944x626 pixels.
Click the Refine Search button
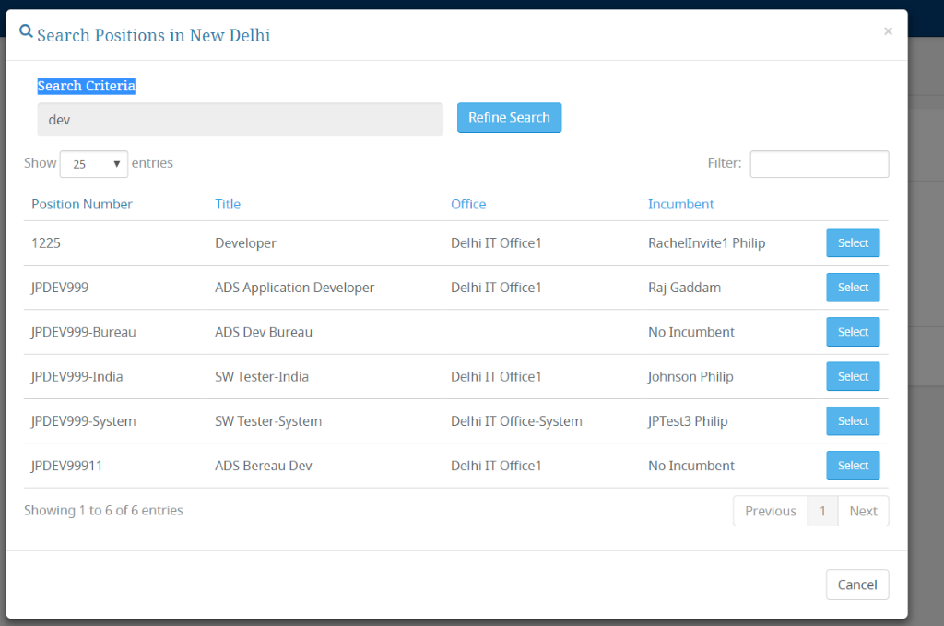tap(509, 117)
